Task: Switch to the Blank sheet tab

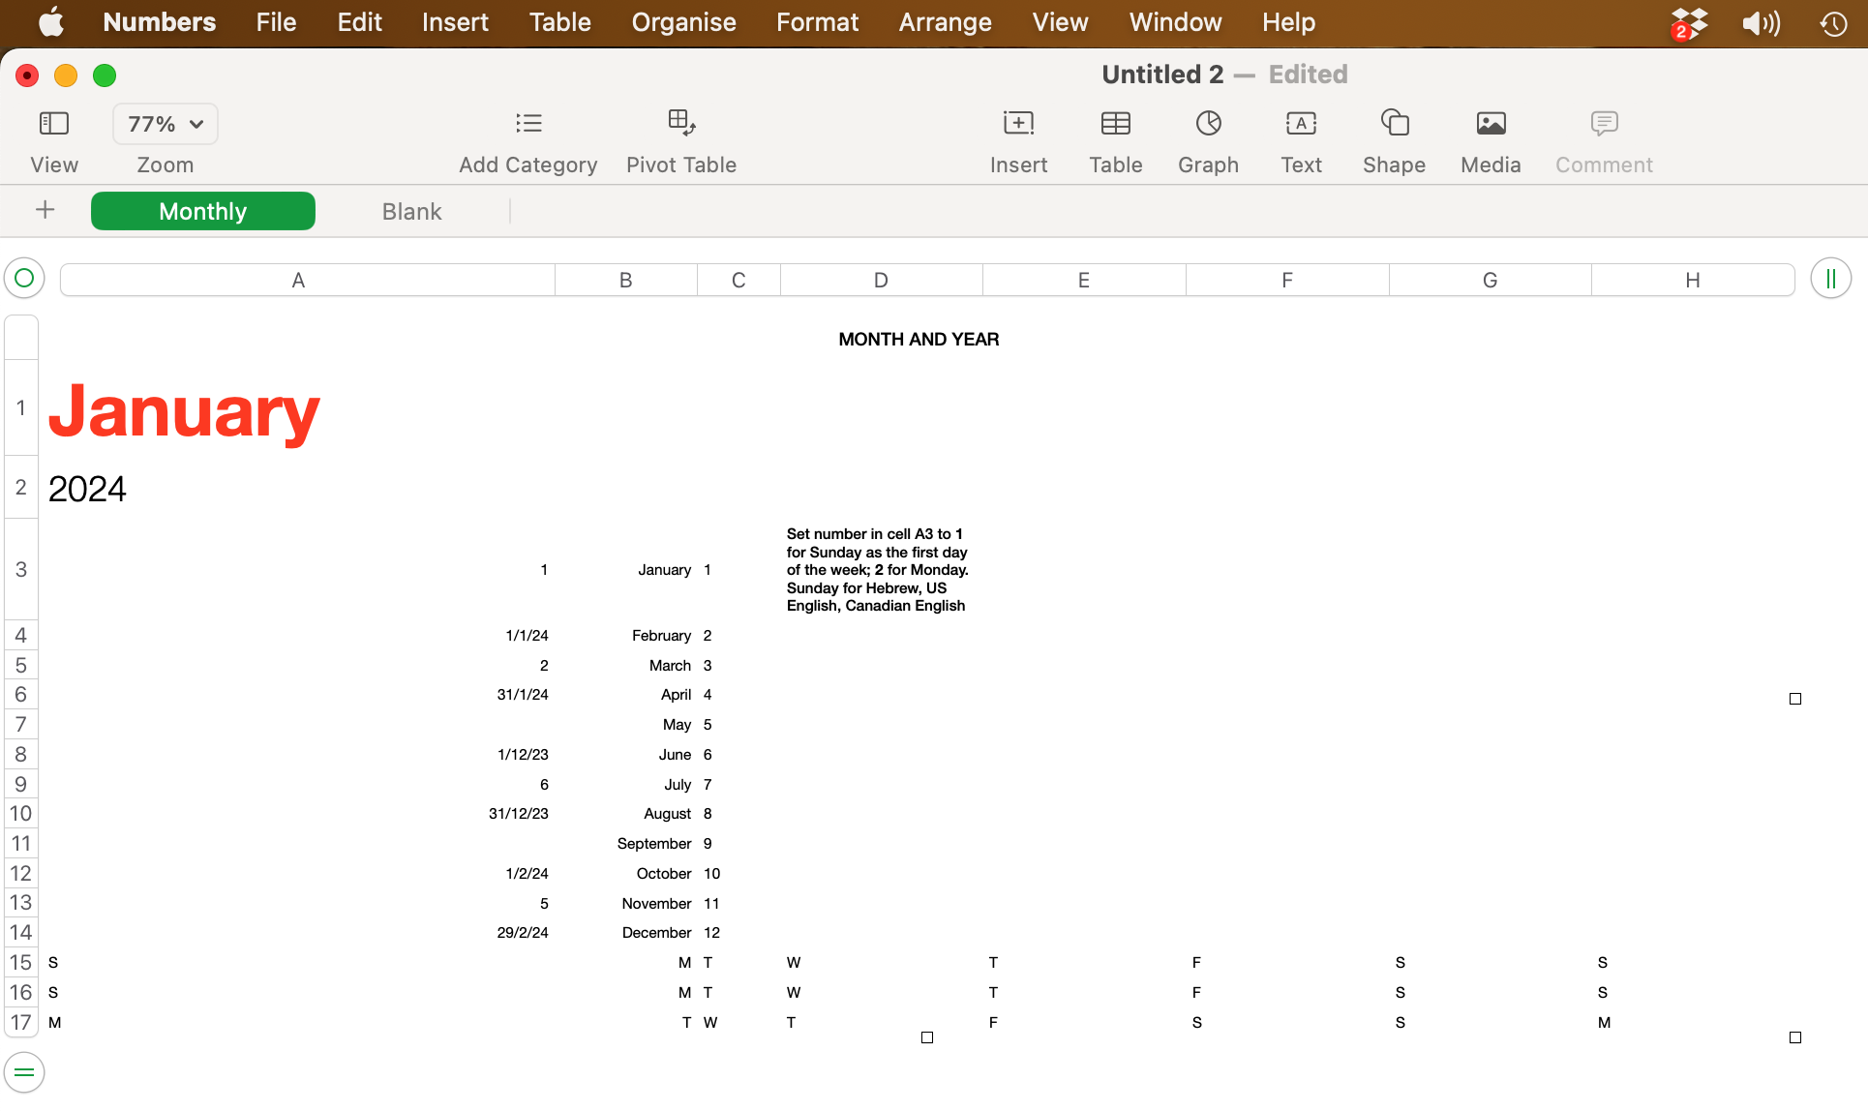Action: [411, 210]
